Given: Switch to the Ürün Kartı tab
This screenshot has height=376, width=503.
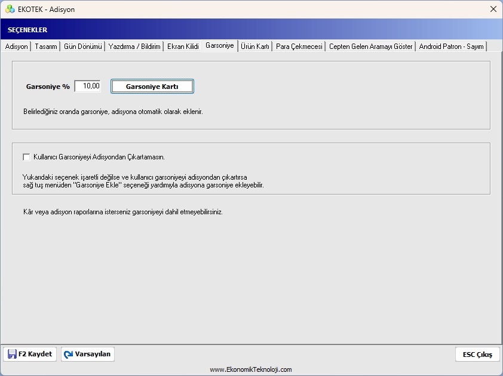Looking at the screenshot, I should (255, 47).
